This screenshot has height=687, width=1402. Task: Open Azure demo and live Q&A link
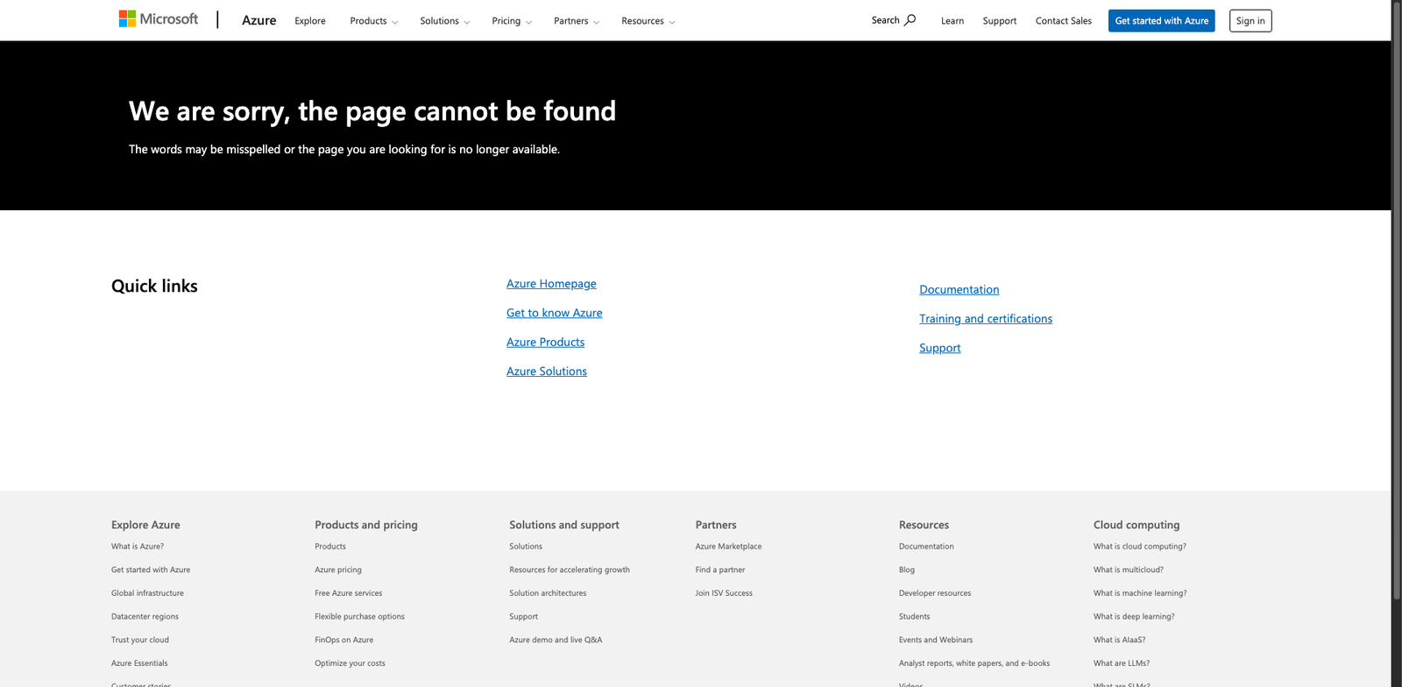point(556,640)
